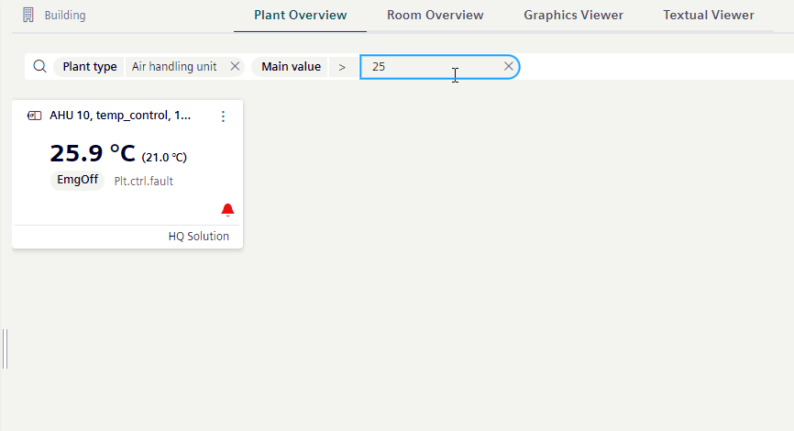
Task: Click the Air handling unit filter value
Action: click(174, 67)
